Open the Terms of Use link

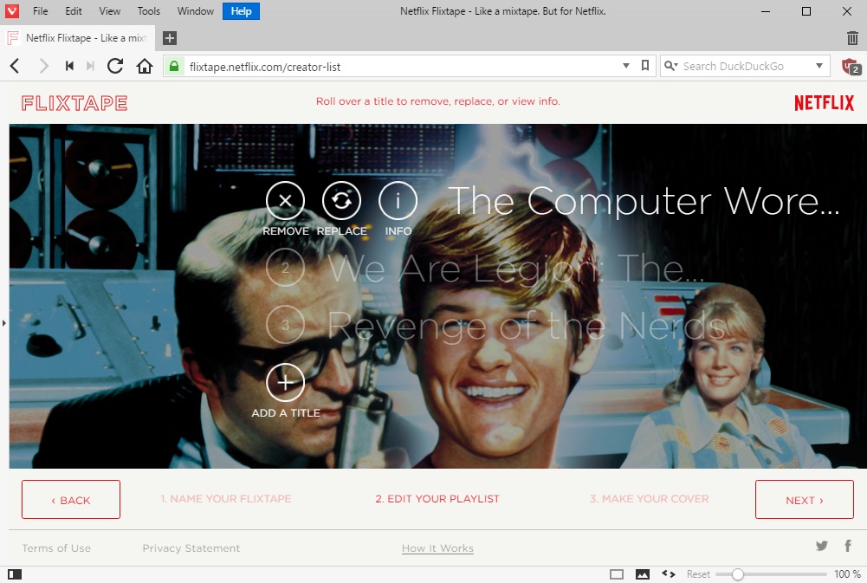[56, 548]
